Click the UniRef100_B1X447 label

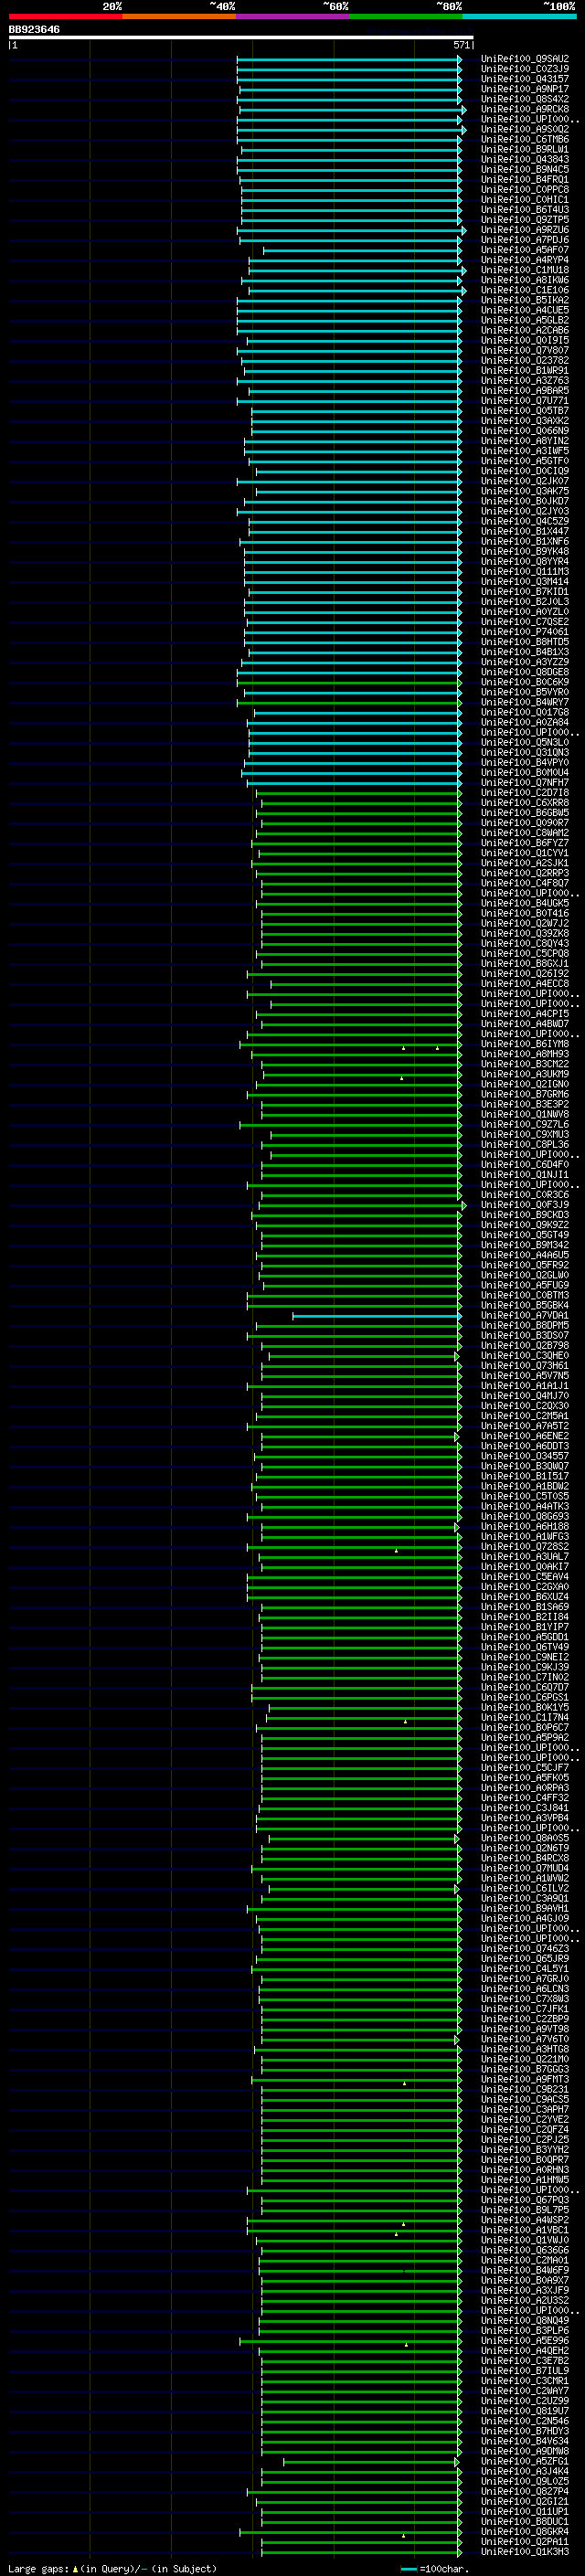click(525, 531)
